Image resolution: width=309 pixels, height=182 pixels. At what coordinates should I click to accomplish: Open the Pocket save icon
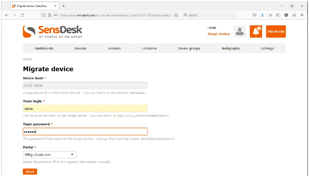tap(255, 15)
